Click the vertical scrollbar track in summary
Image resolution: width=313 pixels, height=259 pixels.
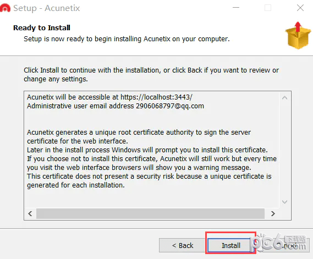(284, 150)
